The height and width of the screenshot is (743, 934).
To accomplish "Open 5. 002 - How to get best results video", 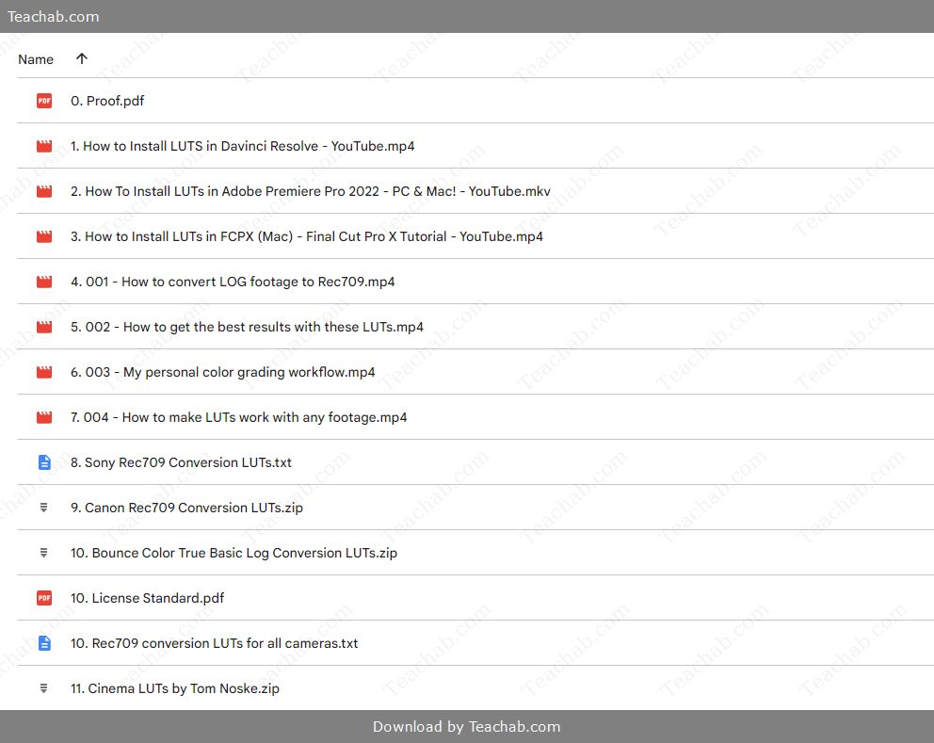I will [x=247, y=327].
